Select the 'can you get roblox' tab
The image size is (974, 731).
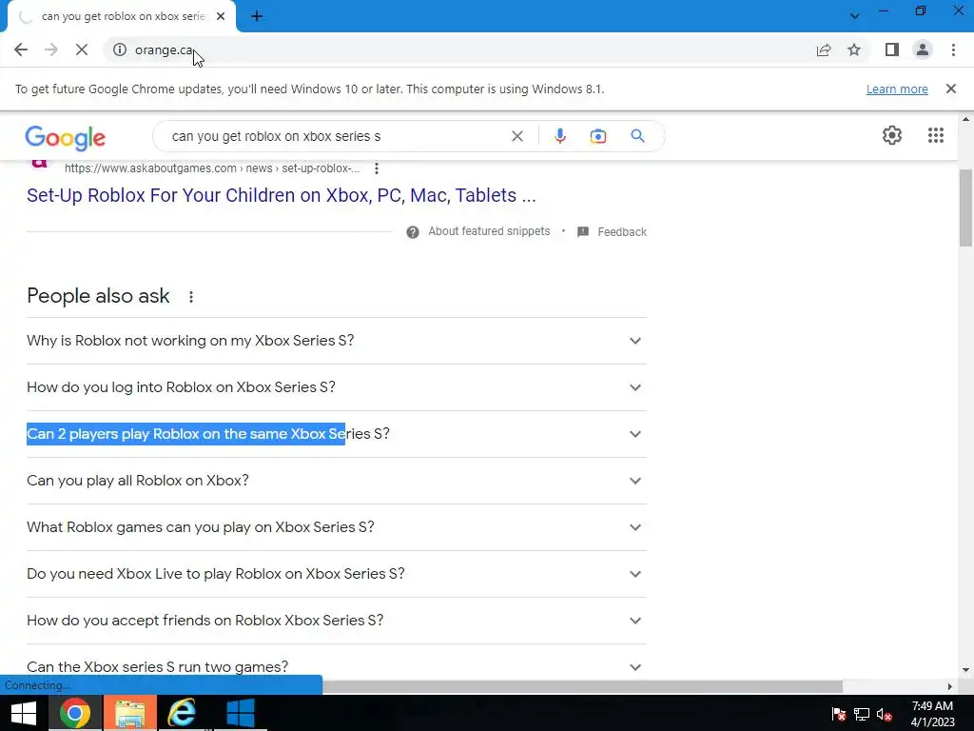(x=122, y=17)
